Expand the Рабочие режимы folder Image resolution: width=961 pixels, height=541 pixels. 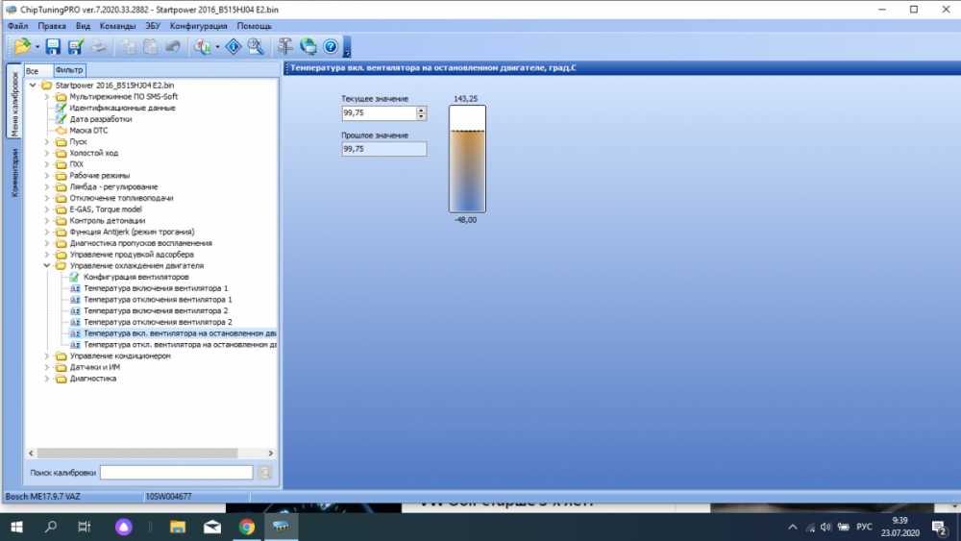47,175
